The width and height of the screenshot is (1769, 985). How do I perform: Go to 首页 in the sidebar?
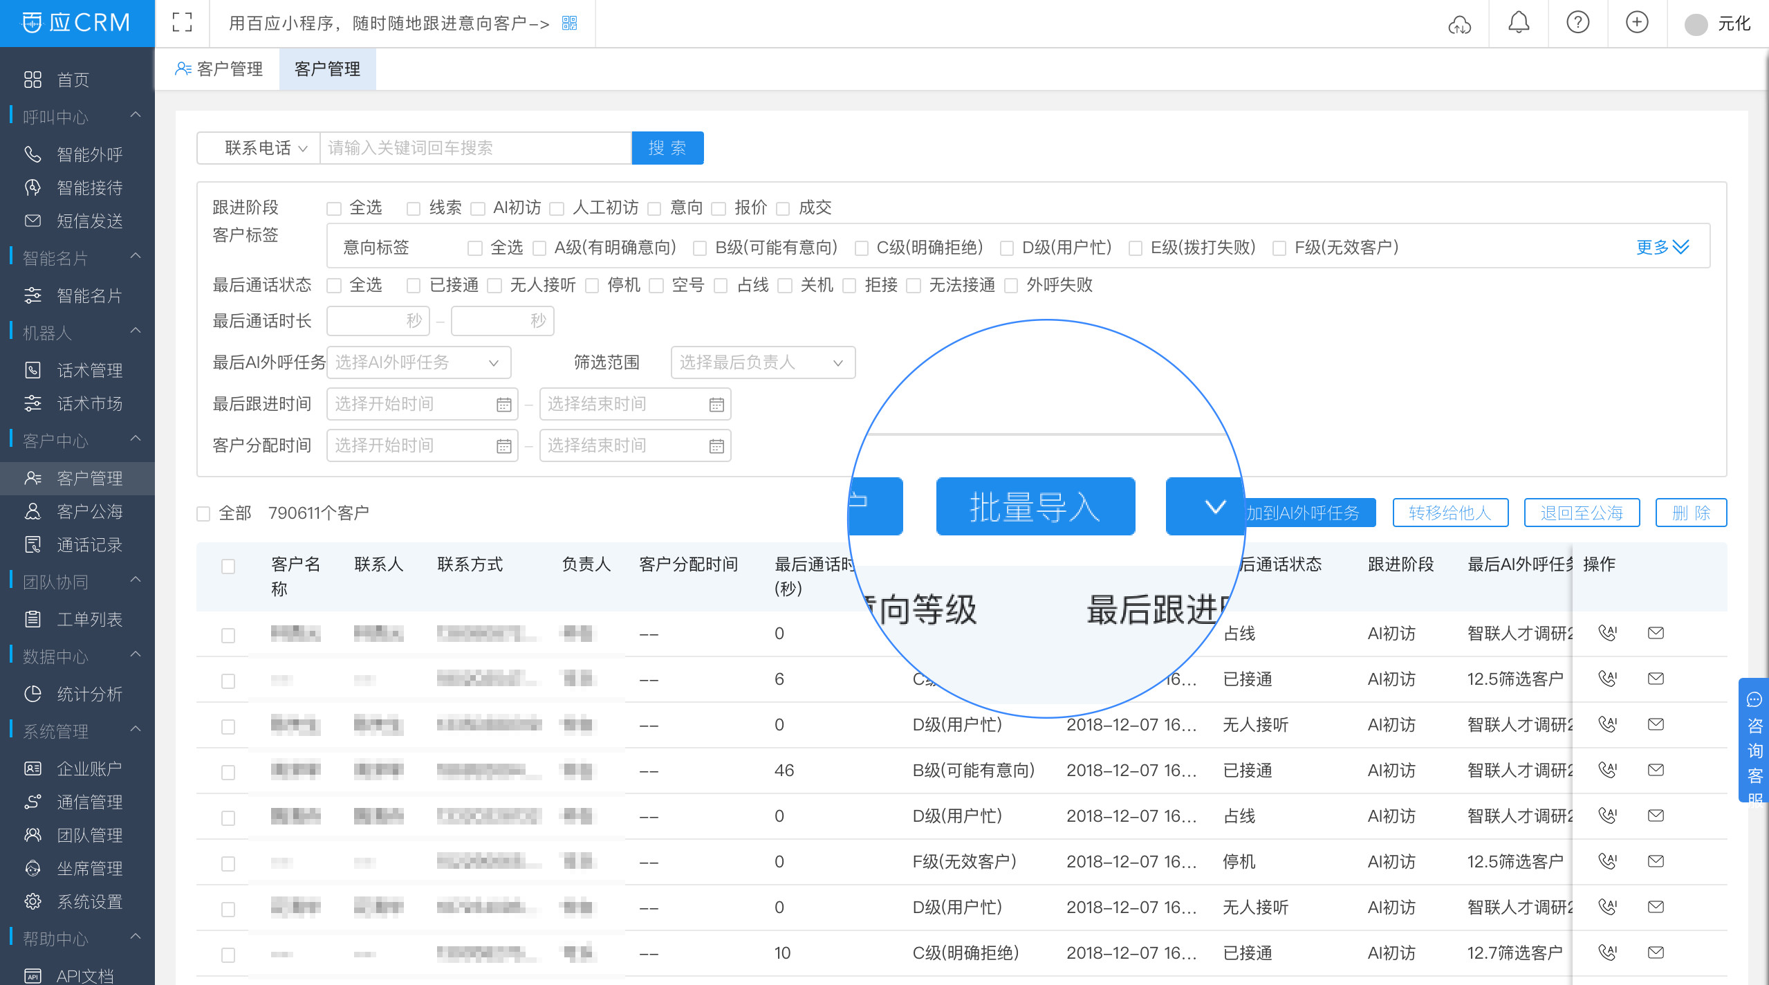[73, 80]
